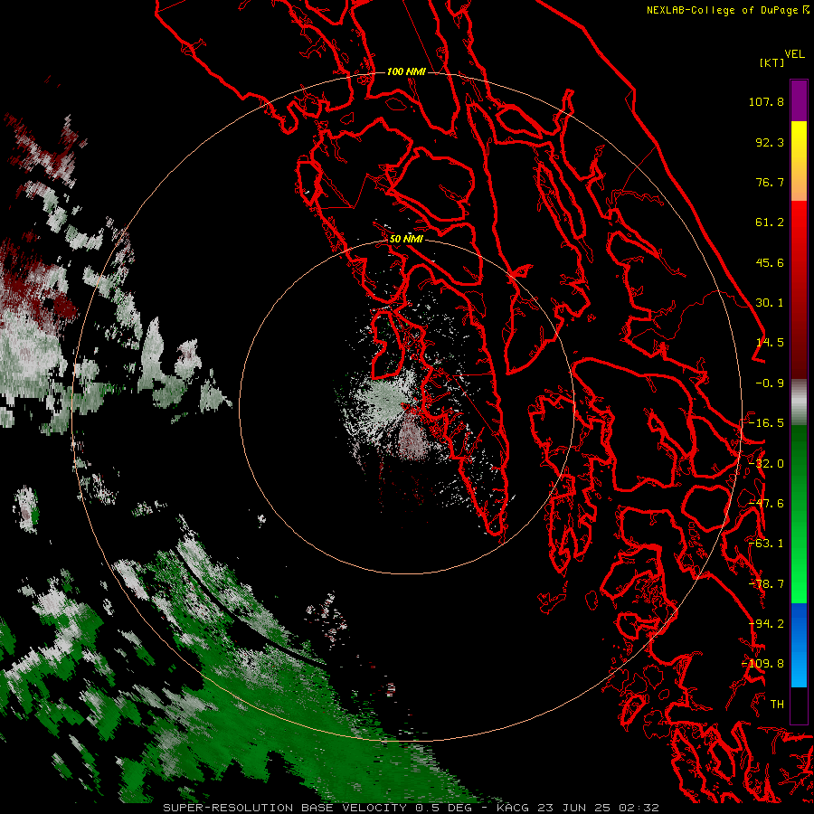Click the 92.3 velocity scale value
The image size is (814, 814).
[x=770, y=142]
